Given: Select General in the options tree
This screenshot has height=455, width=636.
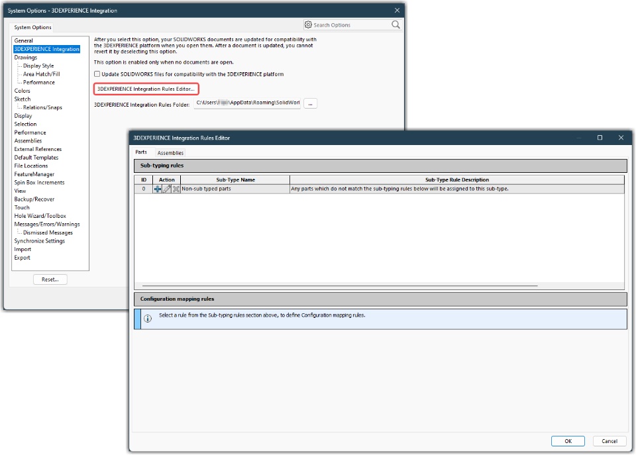Looking at the screenshot, I should click(x=24, y=40).
